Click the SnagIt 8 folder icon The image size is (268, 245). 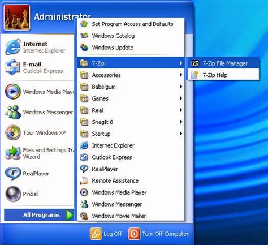pyautogui.click(x=84, y=122)
